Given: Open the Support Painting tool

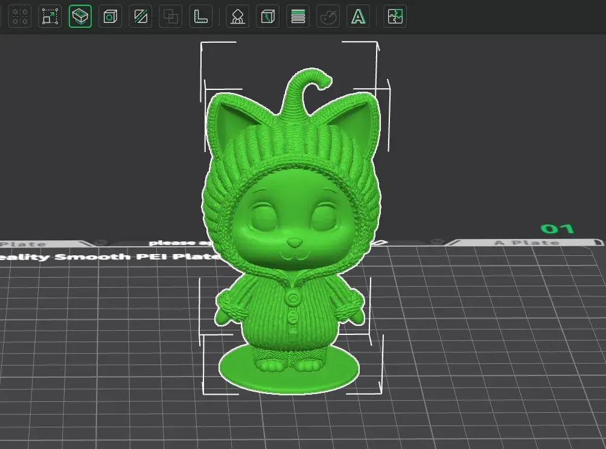Looking at the screenshot, I should tap(237, 17).
